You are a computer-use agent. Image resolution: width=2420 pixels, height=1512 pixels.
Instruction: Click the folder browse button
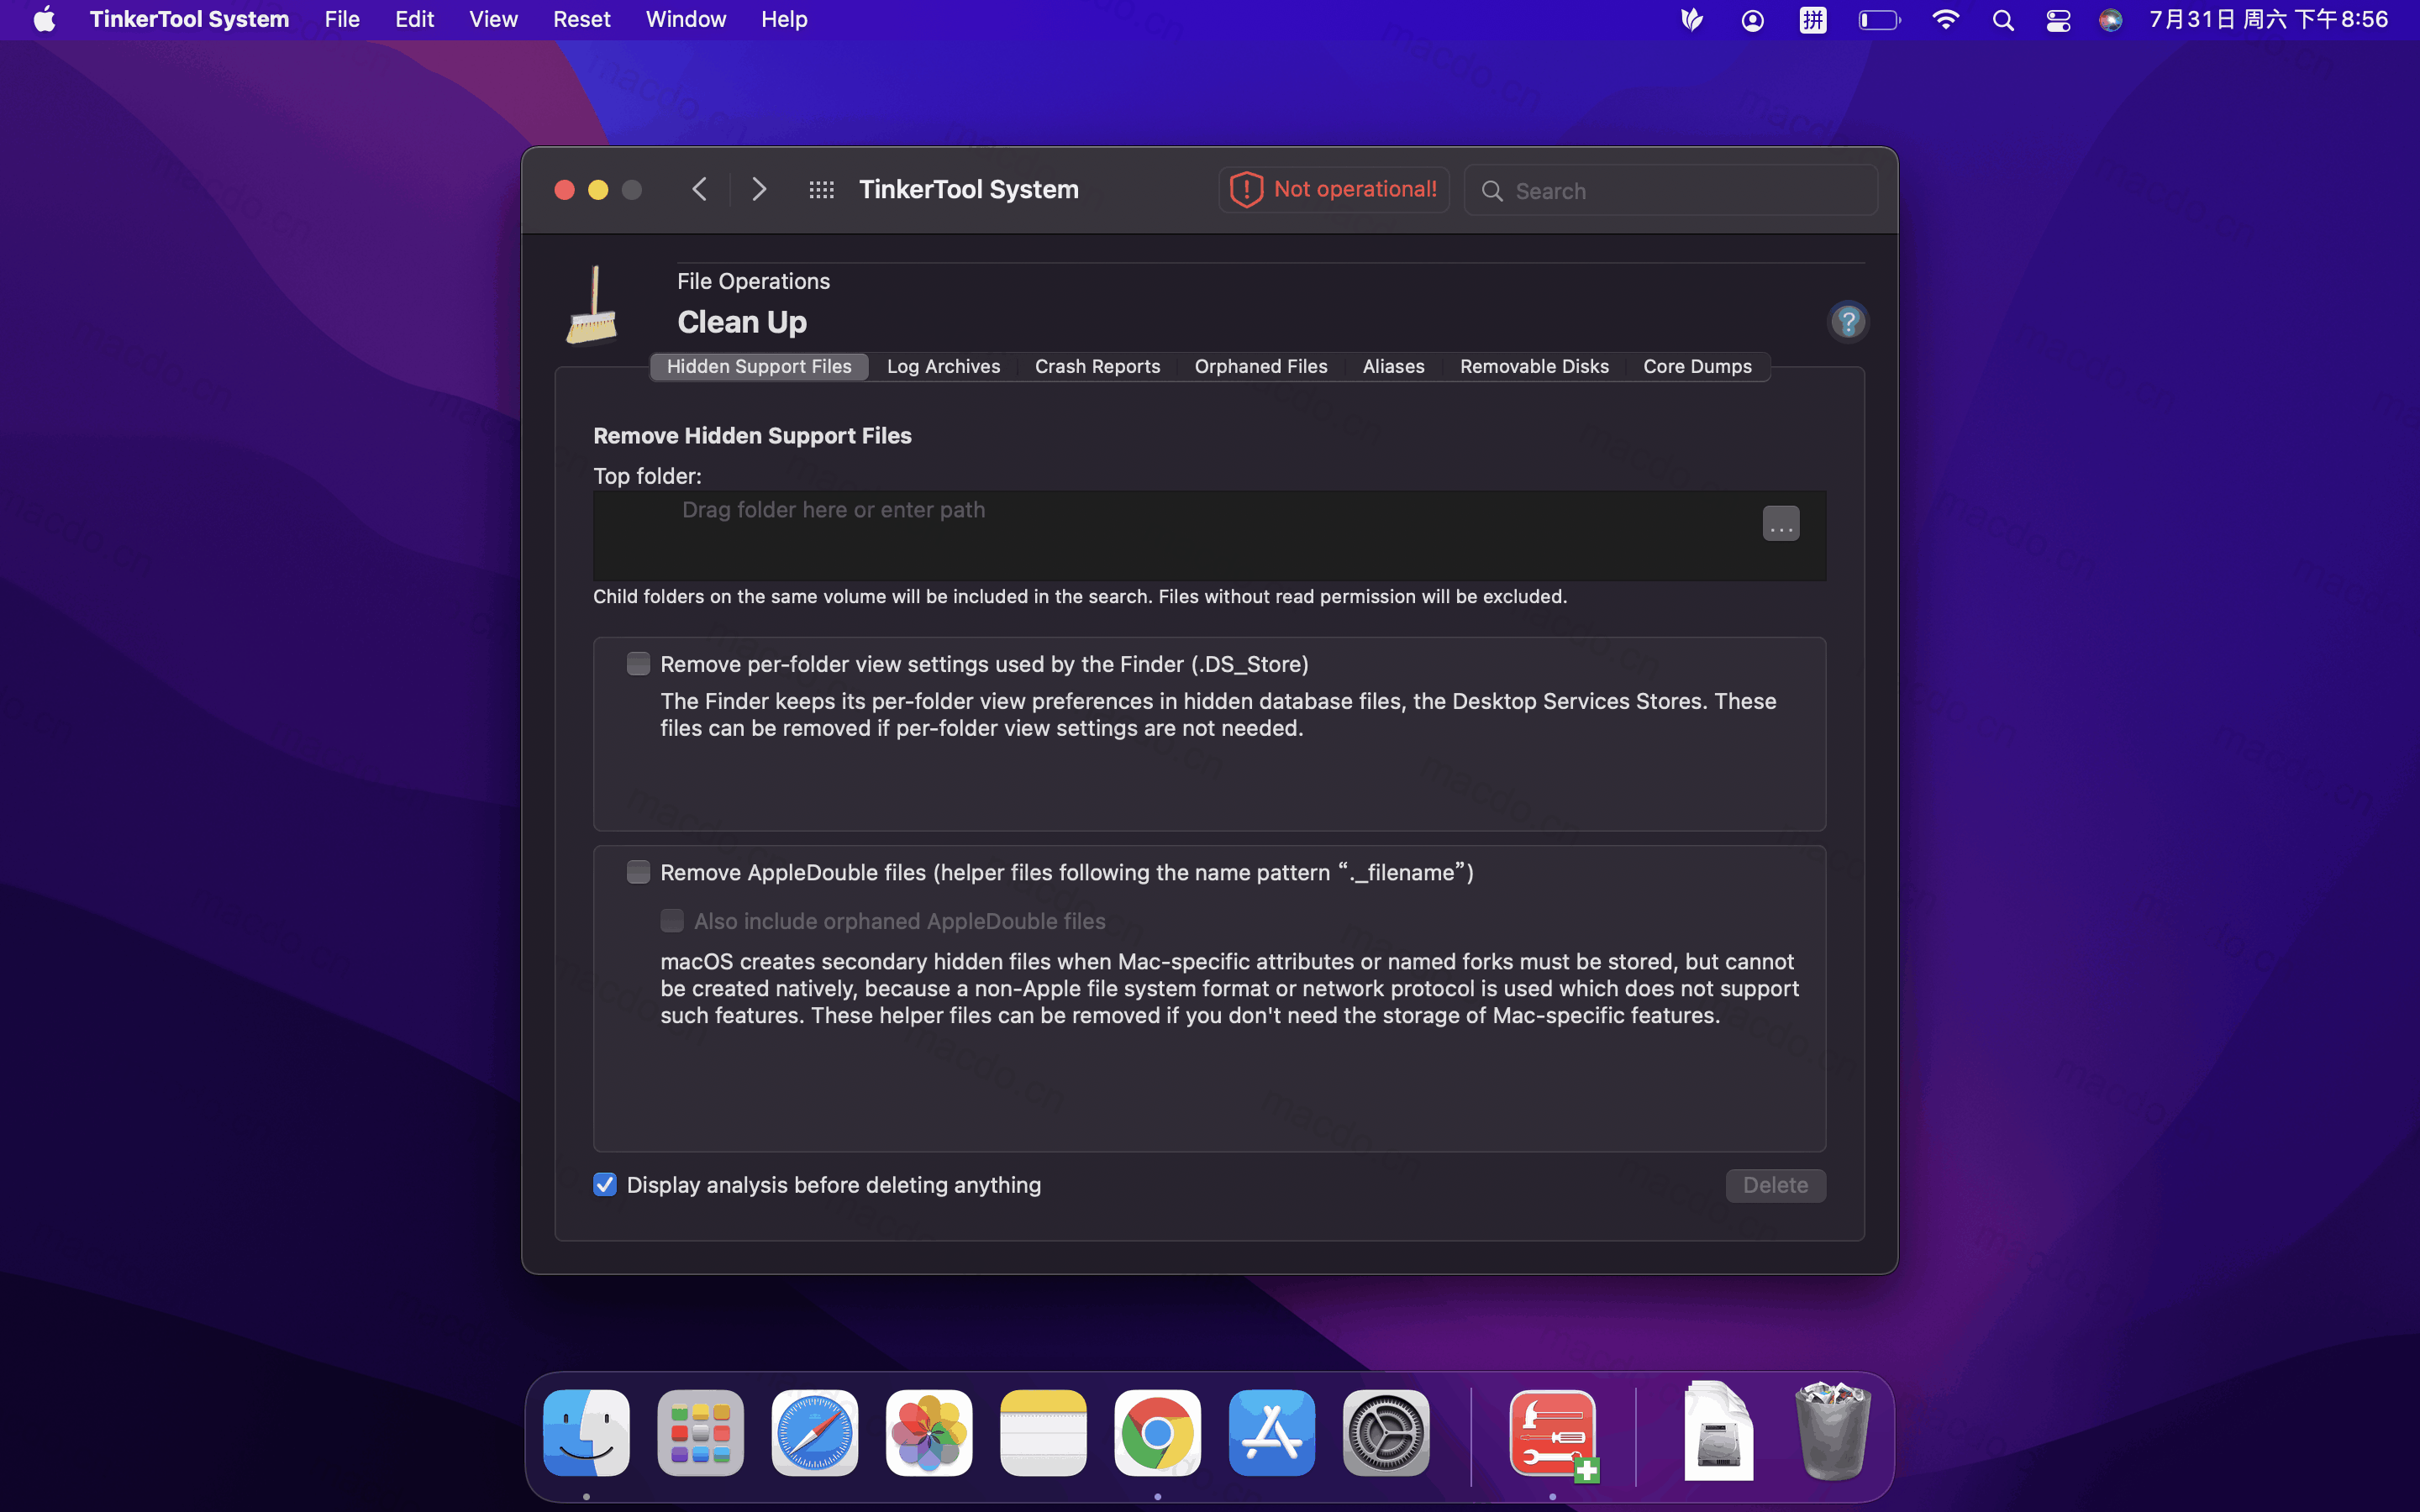click(1781, 522)
